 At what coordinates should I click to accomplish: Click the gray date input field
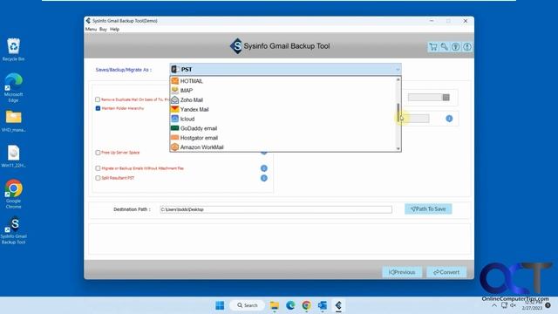click(x=425, y=98)
